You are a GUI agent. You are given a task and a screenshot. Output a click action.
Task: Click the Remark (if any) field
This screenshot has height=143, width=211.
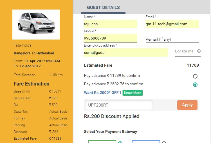click(172, 39)
